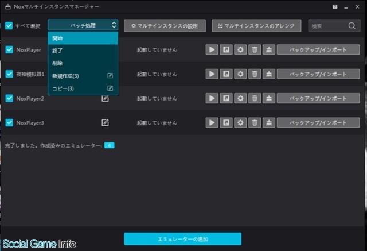This screenshot has height=251, width=367.
Task: Toggle the すべて選択 checkbox
Action: [9, 25]
